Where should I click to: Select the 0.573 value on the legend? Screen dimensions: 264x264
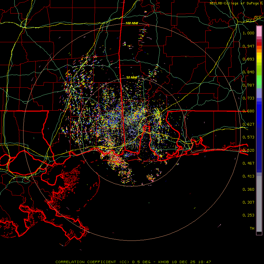coord(248,137)
